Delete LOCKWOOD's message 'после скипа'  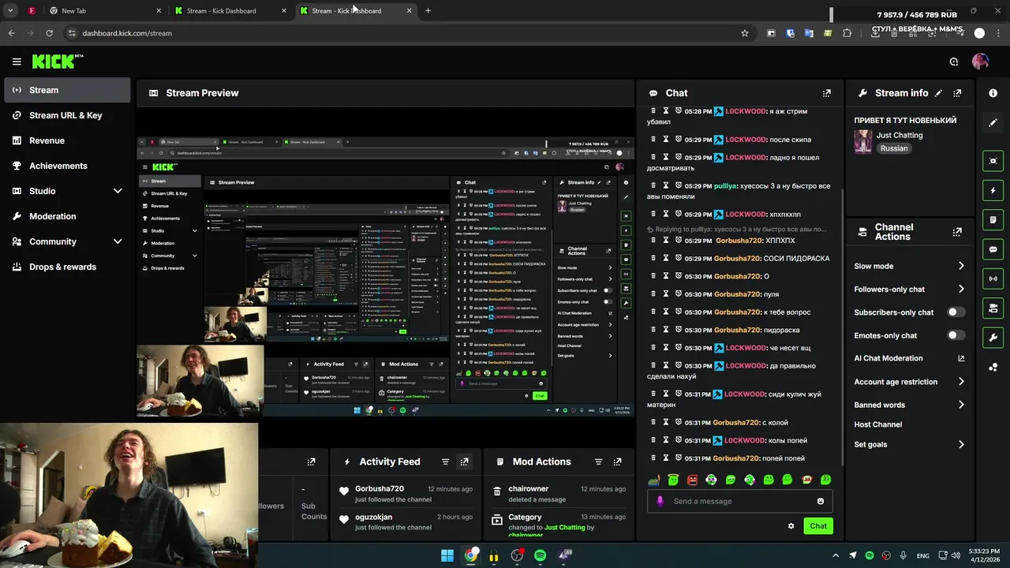(x=653, y=140)
